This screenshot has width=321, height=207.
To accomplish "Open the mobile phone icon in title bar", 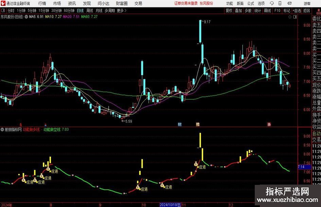I will coord(280,3).
